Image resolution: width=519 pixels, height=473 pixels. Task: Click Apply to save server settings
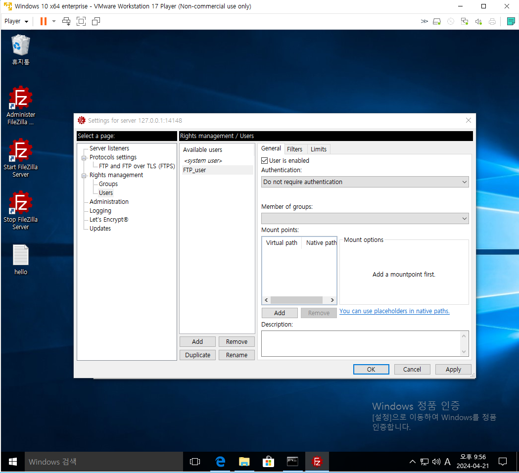(453, 370)
